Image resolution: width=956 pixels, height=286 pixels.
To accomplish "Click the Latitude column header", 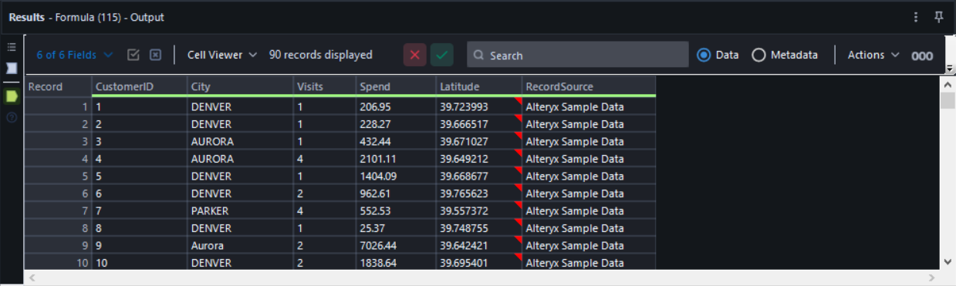I will click(x=479, y=86).
